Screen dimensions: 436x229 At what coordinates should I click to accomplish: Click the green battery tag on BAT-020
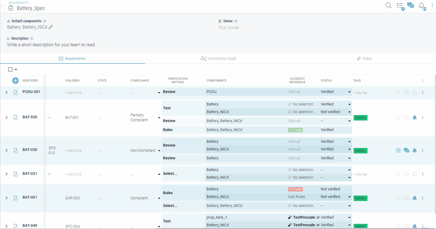[360, 118]
